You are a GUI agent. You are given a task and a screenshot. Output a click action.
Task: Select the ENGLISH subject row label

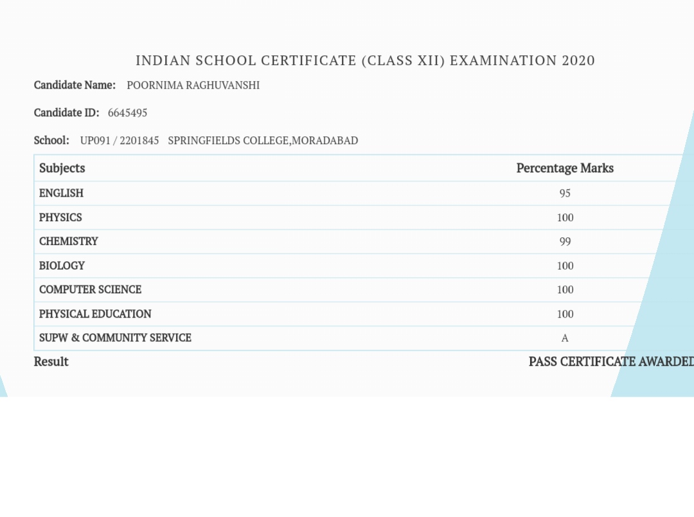[x=61, y=193]
